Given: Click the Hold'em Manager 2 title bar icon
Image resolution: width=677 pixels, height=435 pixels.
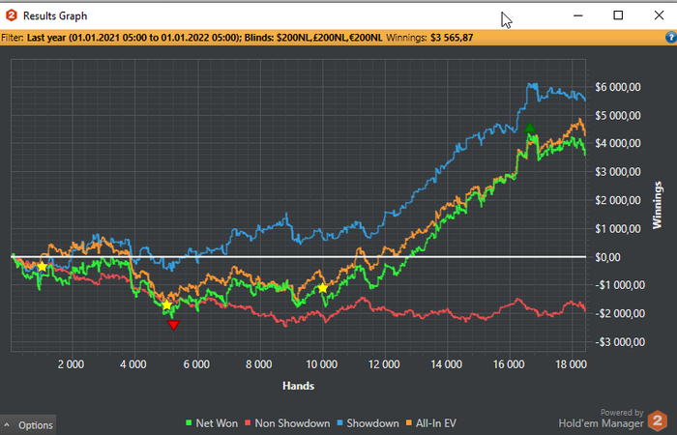Looking at the screenshot, I should point(12,15).
